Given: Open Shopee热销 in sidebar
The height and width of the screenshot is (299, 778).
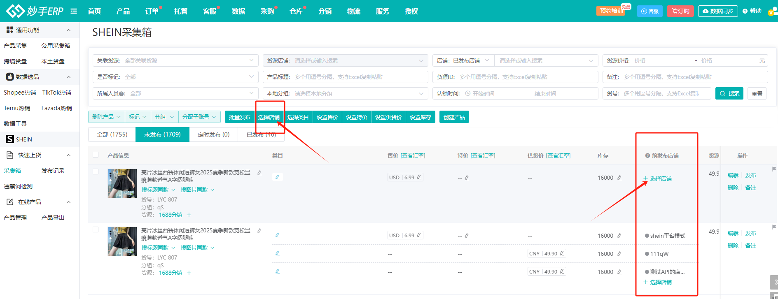Looking at the screenshot, I should [20, 93].
